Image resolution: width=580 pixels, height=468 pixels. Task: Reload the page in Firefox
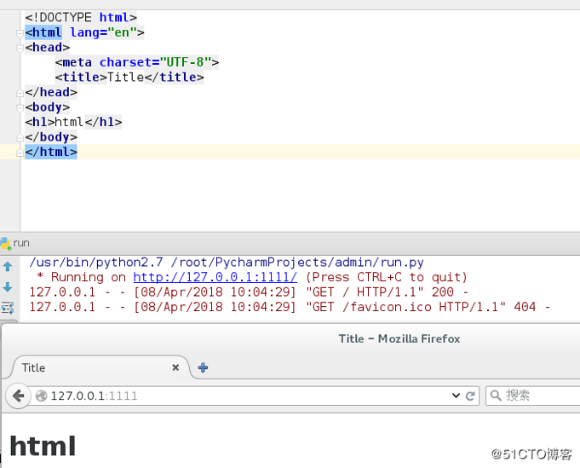tap(470, 396)
